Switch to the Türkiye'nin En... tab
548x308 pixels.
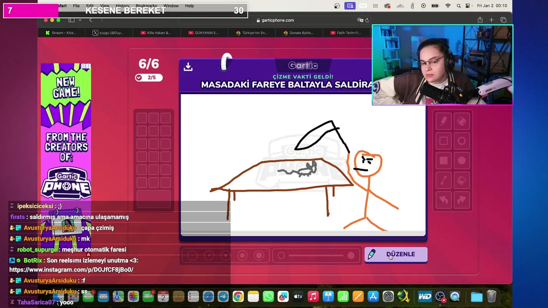251,33
